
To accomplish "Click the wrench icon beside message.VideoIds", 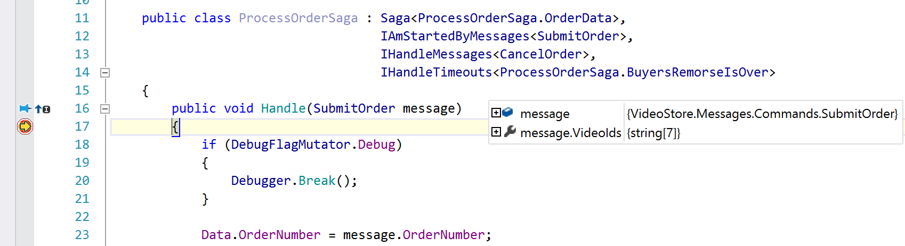I will (x=510, y=132).
